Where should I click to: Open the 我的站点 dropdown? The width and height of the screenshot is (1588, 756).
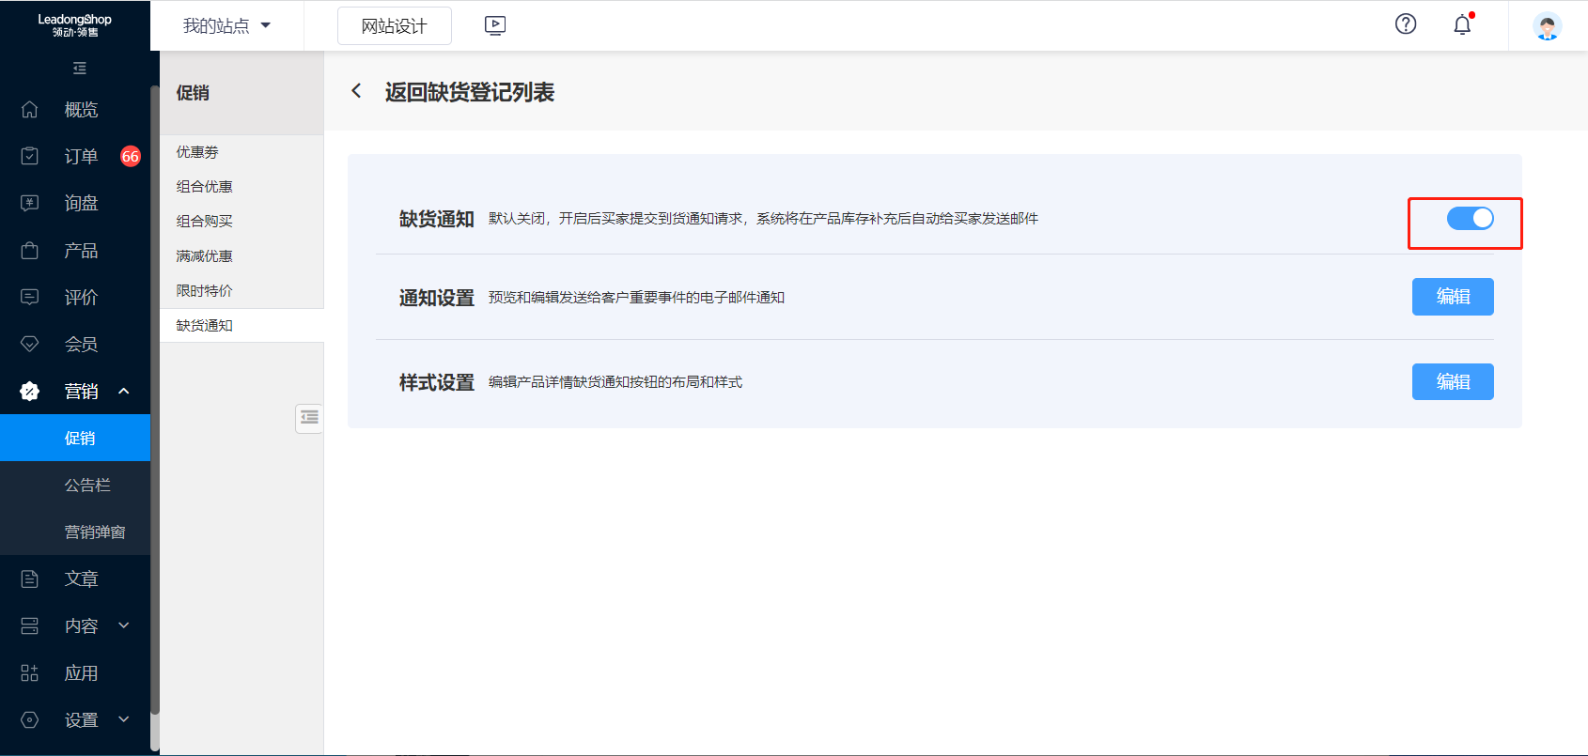click(226, 26)
